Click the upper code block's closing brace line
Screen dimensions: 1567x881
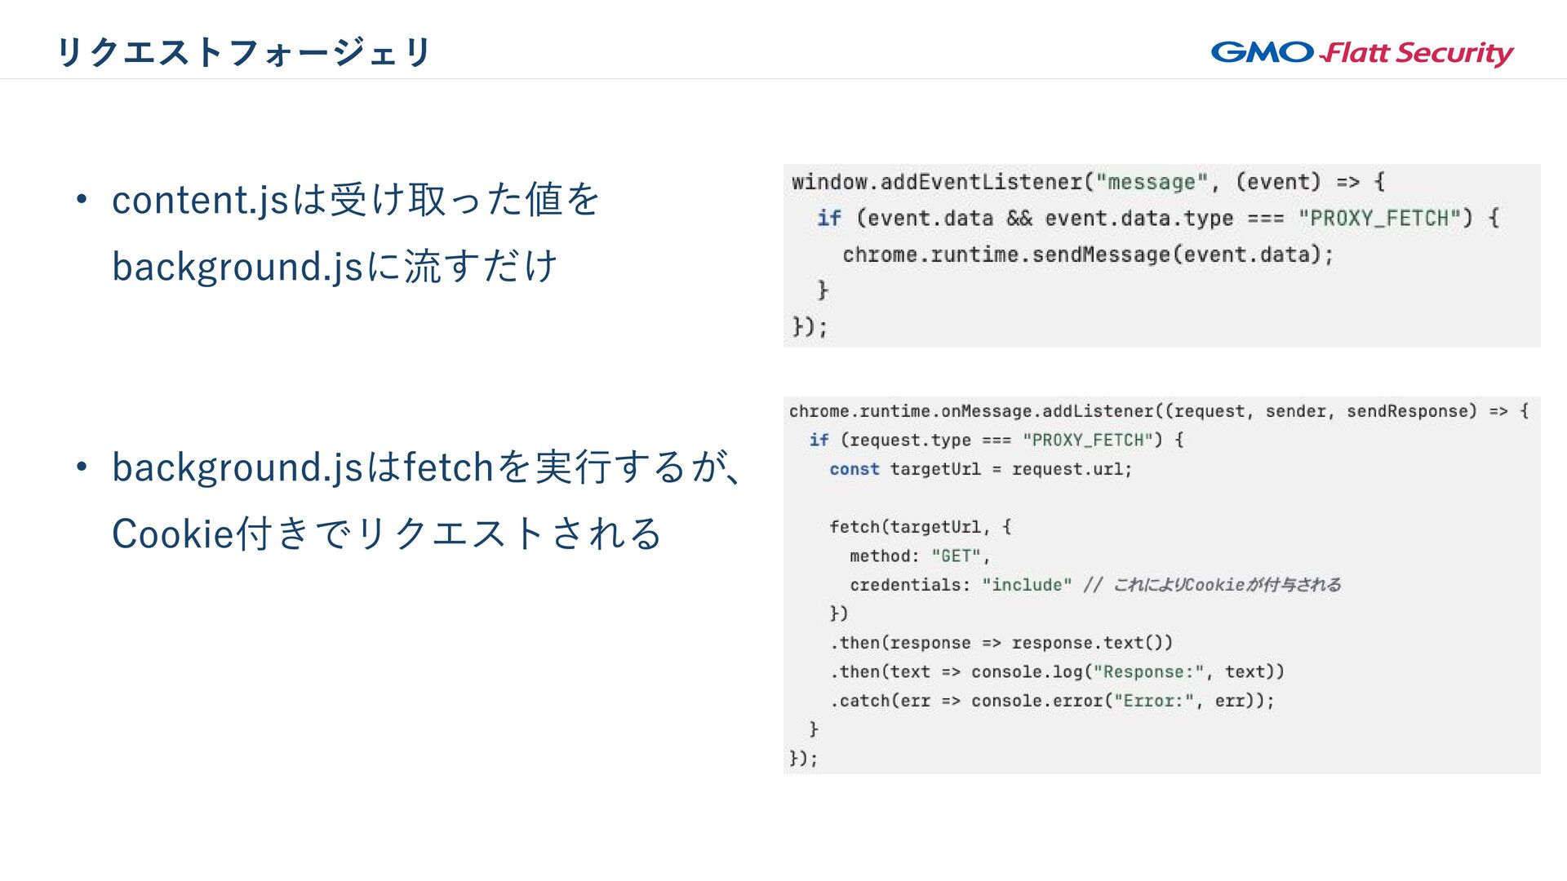810,327
